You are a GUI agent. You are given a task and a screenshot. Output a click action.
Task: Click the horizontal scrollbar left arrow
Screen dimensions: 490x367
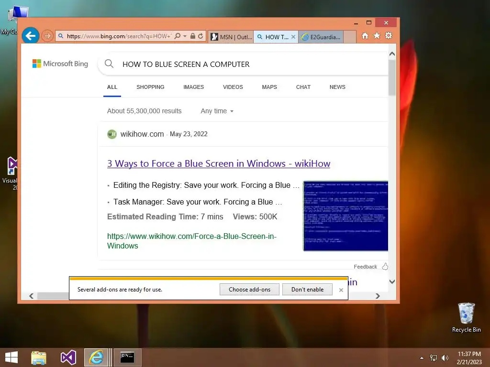31,296
